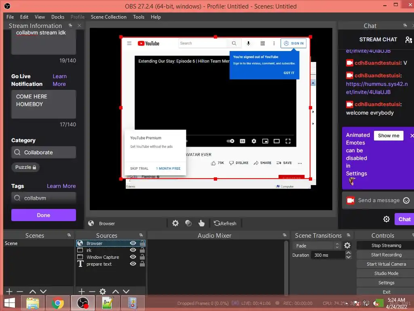This screenshot has width=414, height=311.
Task: Click the Collaborate category search field
Action: click(x=44, y=152)
